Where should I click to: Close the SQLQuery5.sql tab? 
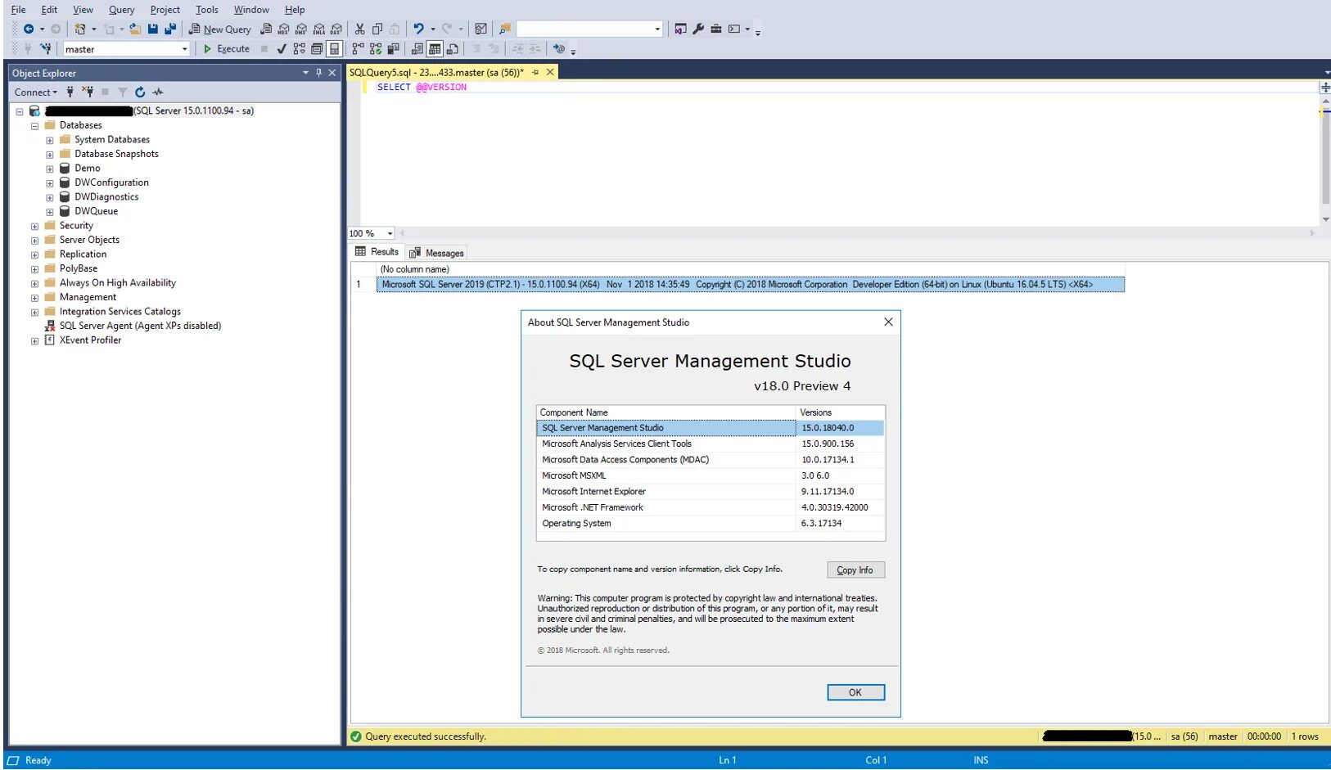[551, 72]
